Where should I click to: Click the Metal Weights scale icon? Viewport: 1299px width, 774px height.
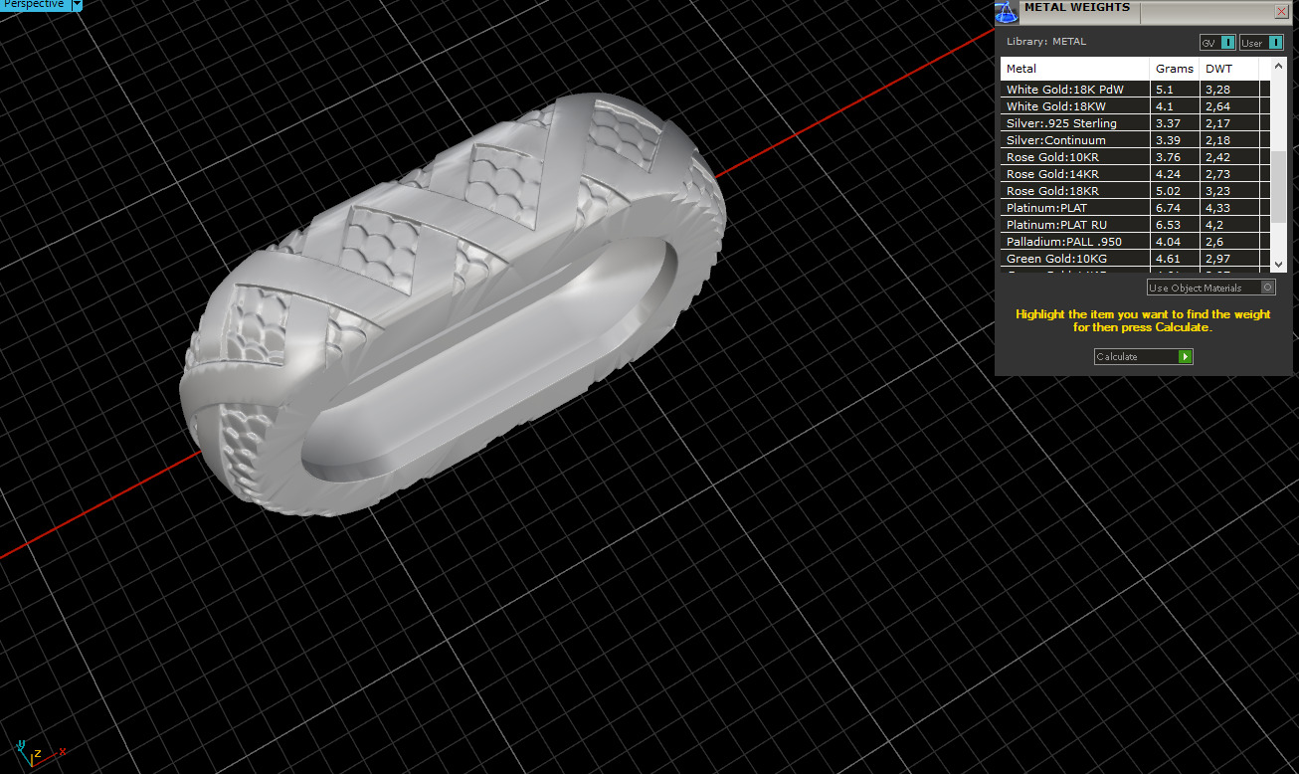click(x=1007, y=13)
